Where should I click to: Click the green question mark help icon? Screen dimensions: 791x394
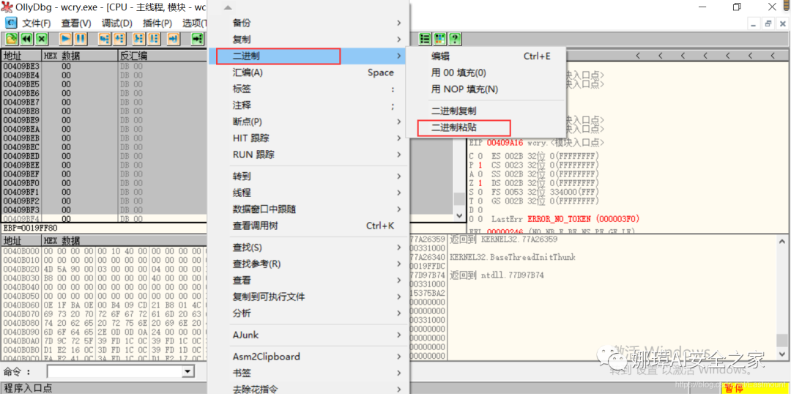click(x=455, y=39)
